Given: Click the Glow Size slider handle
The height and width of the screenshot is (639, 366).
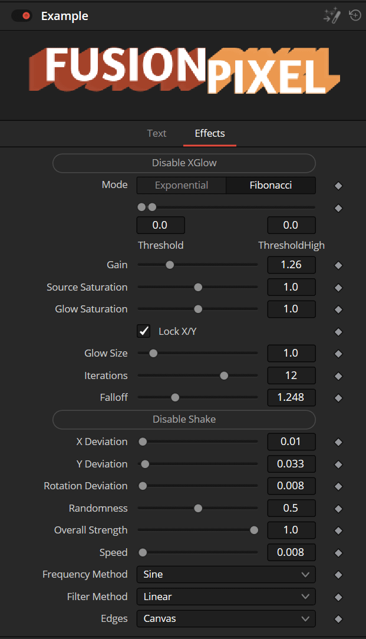Looking at the screenshot, I should point(153,353).
